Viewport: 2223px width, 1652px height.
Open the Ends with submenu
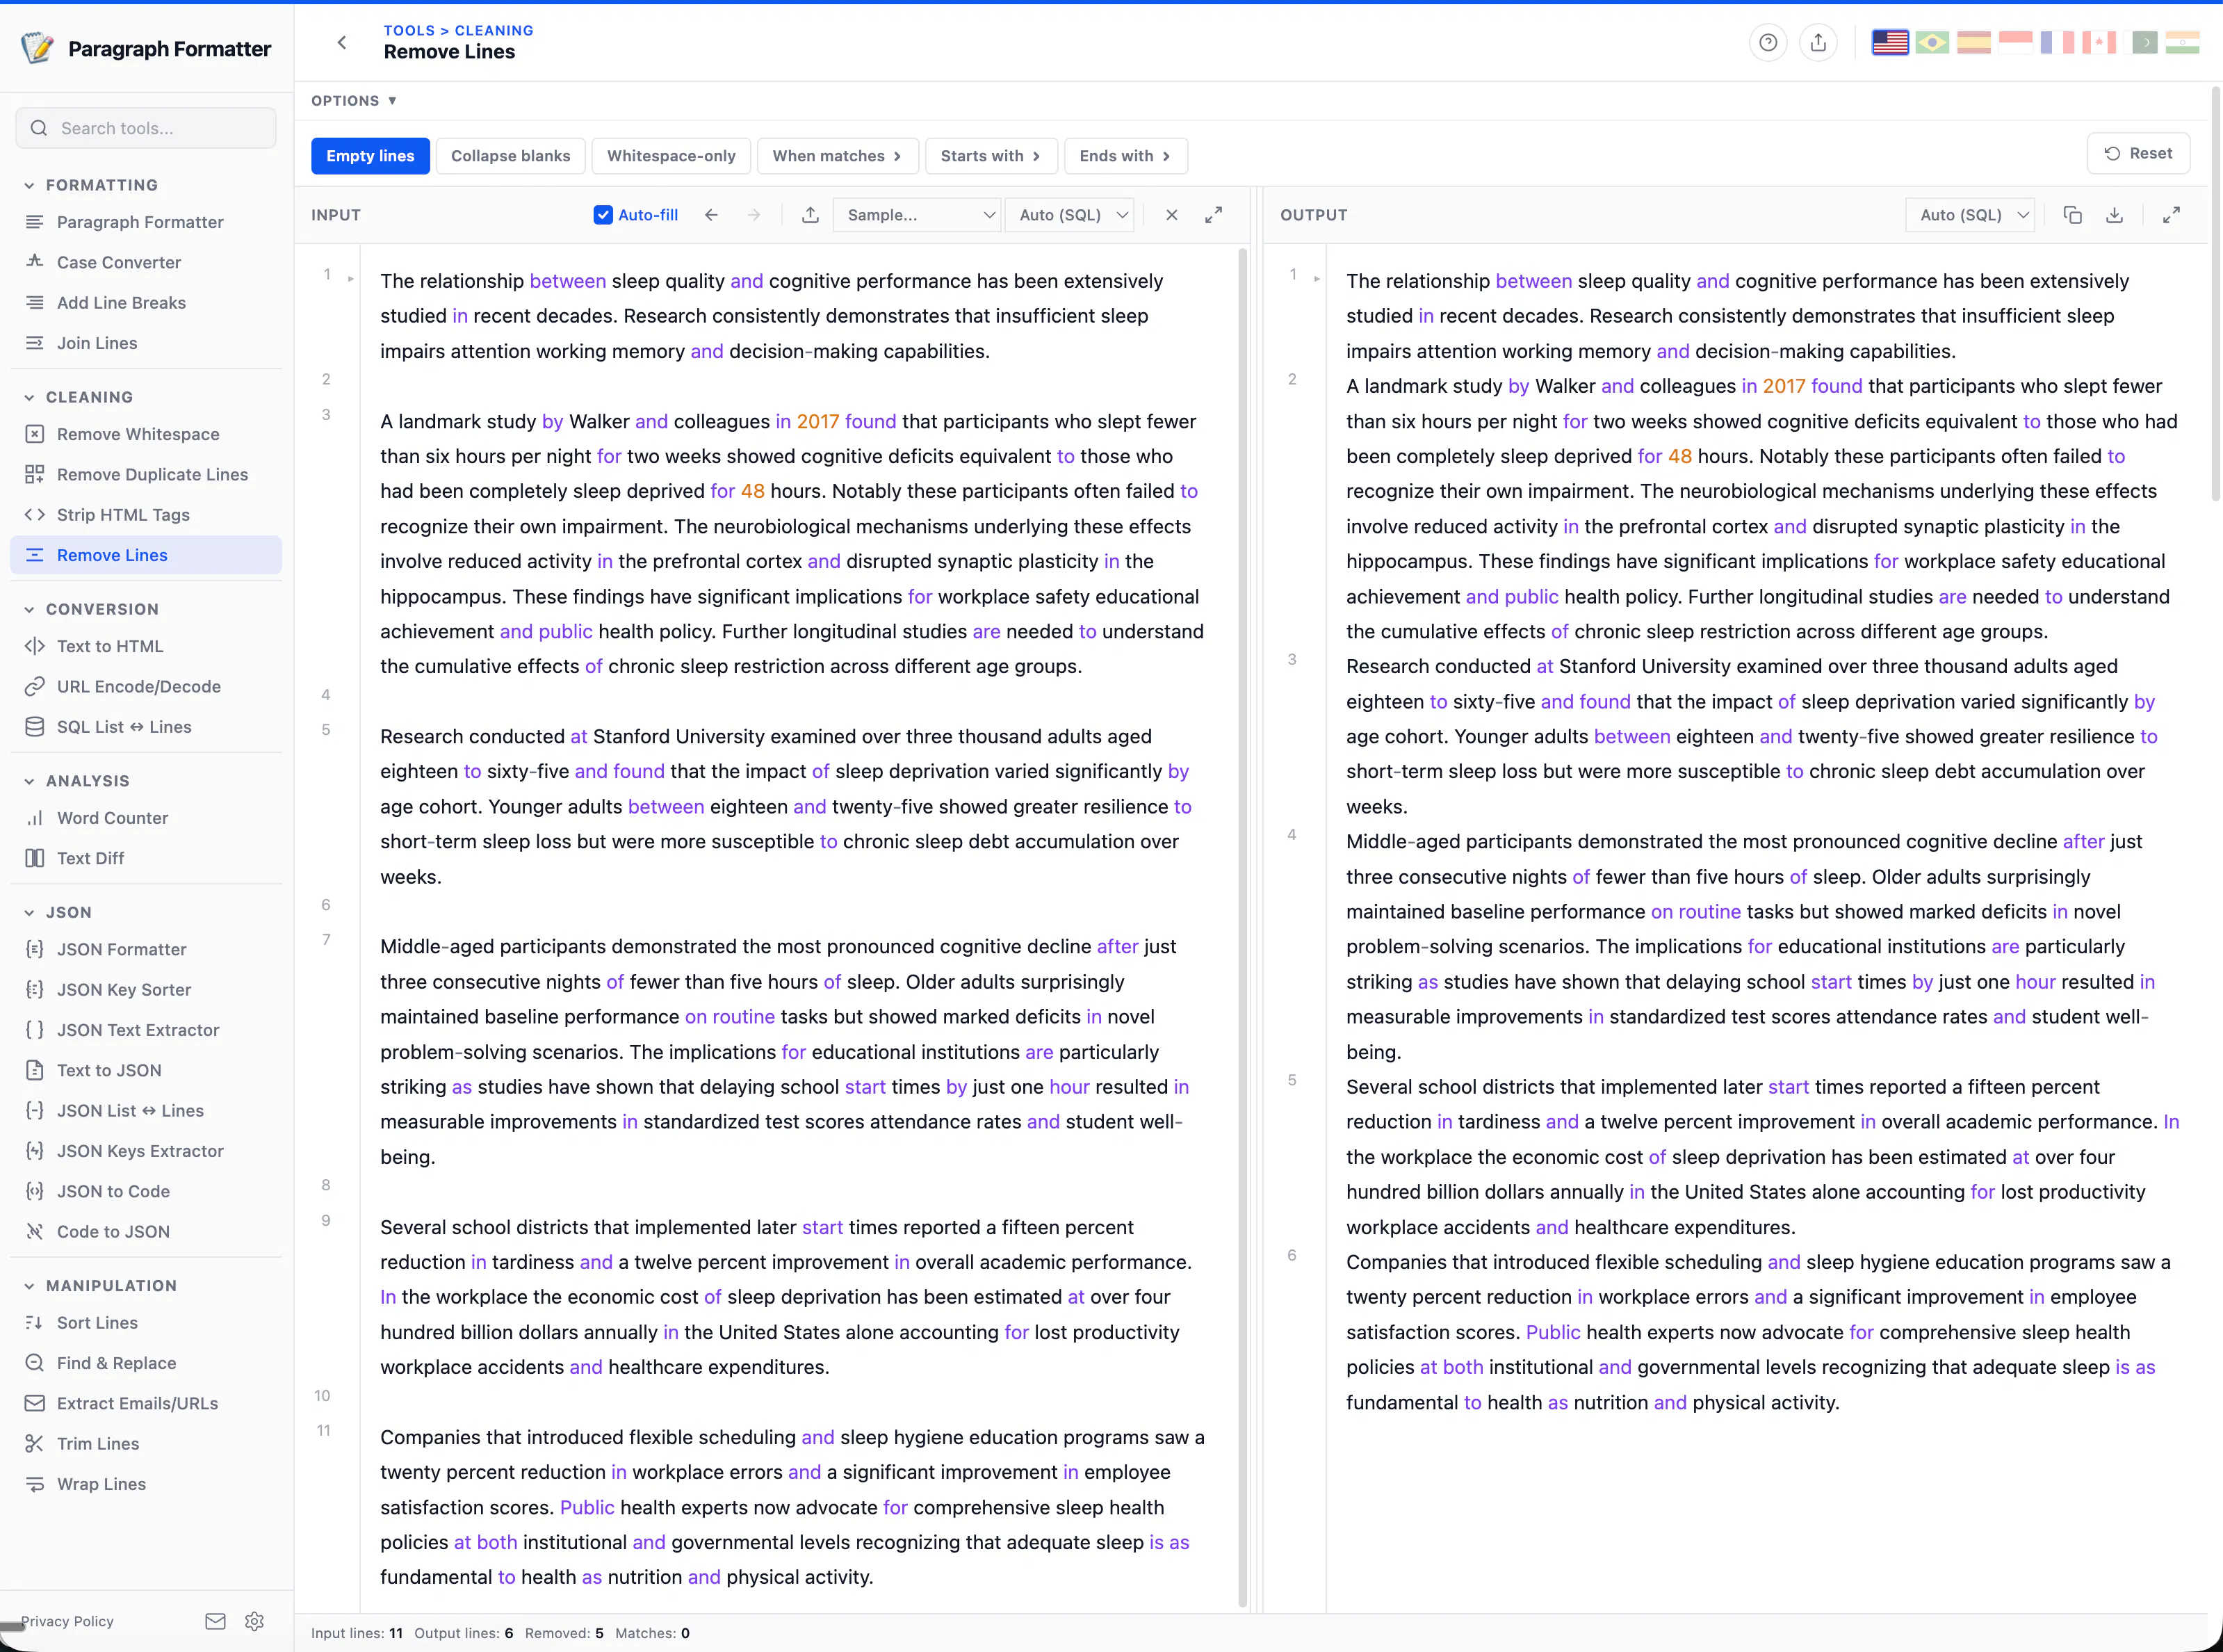click(x=1125, y=156)
